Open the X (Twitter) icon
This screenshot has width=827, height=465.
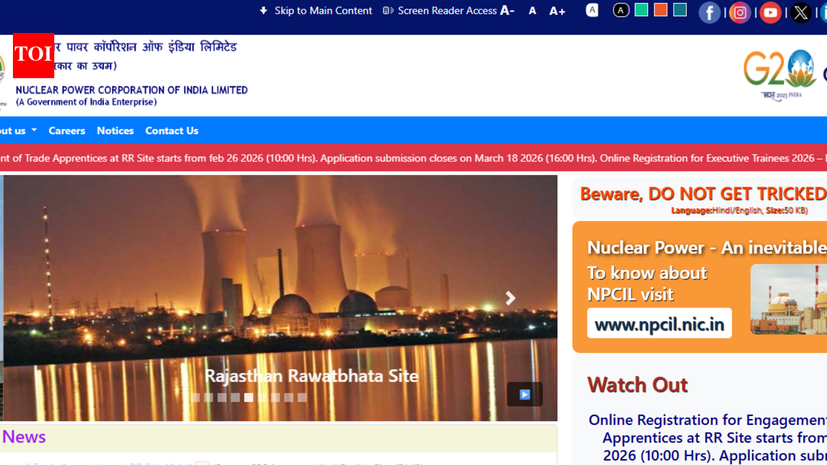(x=801, y=13)
